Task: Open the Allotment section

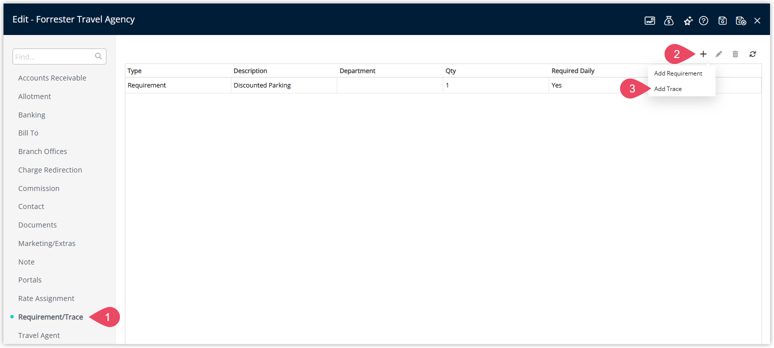Action: [x=34, y=96]
